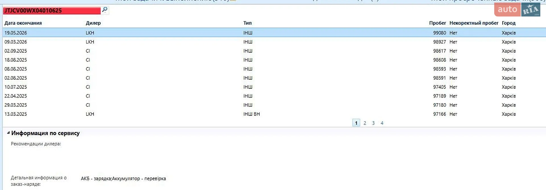Viewport: 546px width, 190px height.
Task: Sort by Дата окончания column header
Action: (x=23, y=23)
